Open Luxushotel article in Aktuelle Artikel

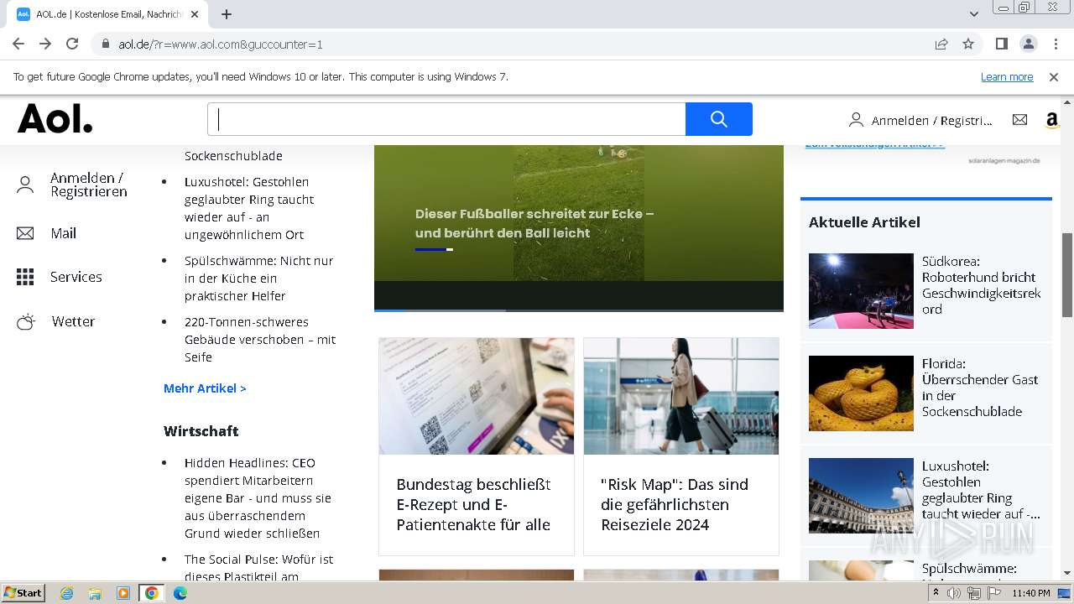click(981, 490)
